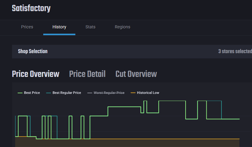Screen dimensions: 252x147
Task: Click the green Best Price legend line marker
Action: (20, 93)
